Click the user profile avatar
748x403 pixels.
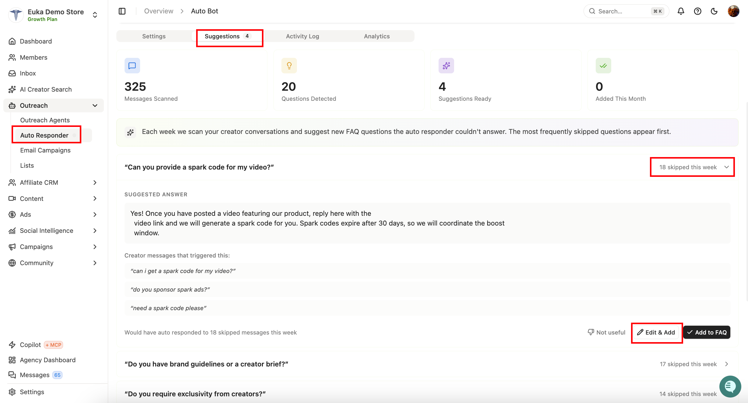point(733,11)
